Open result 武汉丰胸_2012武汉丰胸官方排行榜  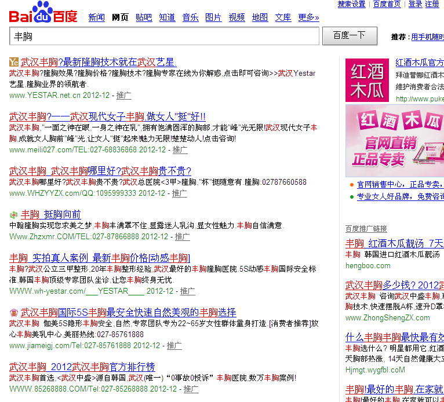point(82,367)
